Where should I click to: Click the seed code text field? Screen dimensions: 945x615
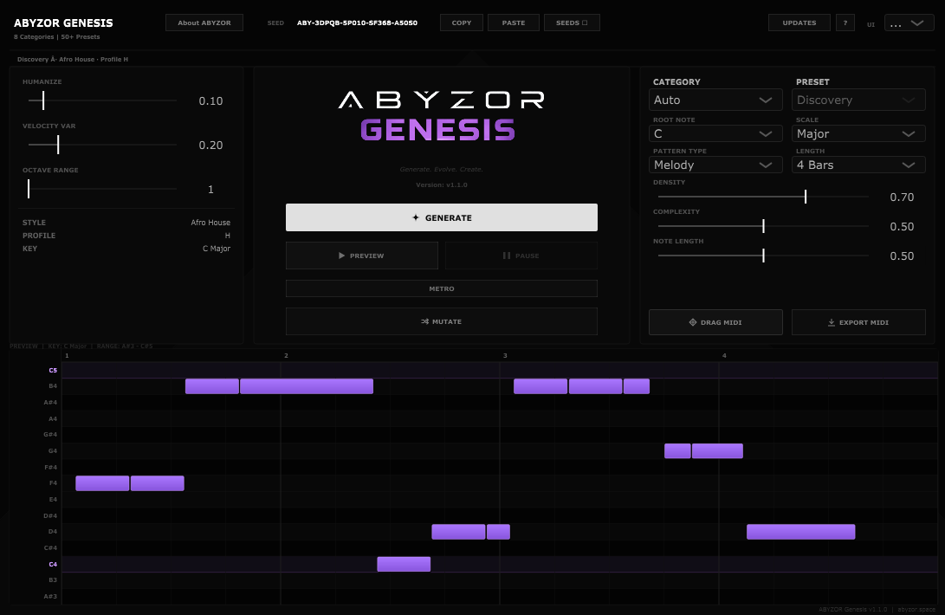(x=357, y=23)
